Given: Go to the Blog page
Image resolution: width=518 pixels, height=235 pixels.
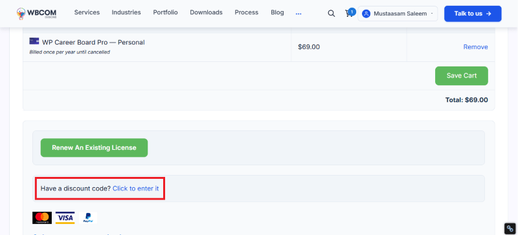Looking at the screenshot, I should (x=277, y=12).
